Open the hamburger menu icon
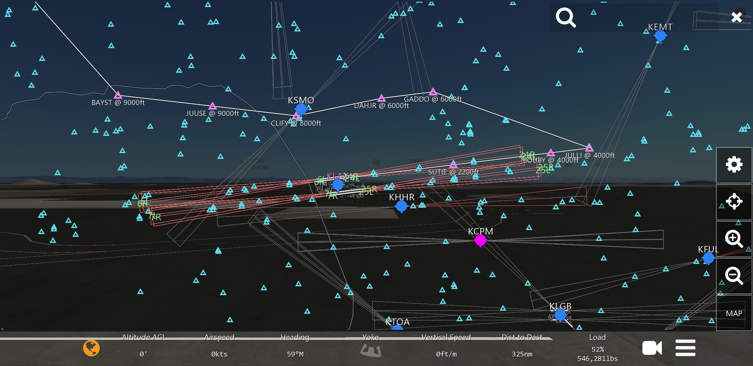 685,348
